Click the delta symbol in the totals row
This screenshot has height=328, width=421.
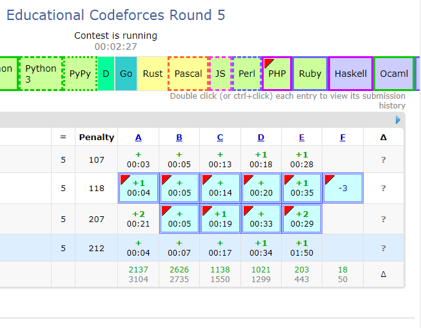click(x=384, y=274)
